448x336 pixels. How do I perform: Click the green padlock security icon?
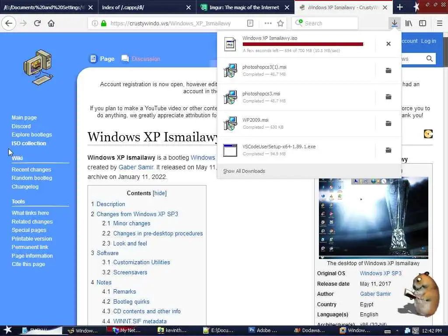point(103,23)
